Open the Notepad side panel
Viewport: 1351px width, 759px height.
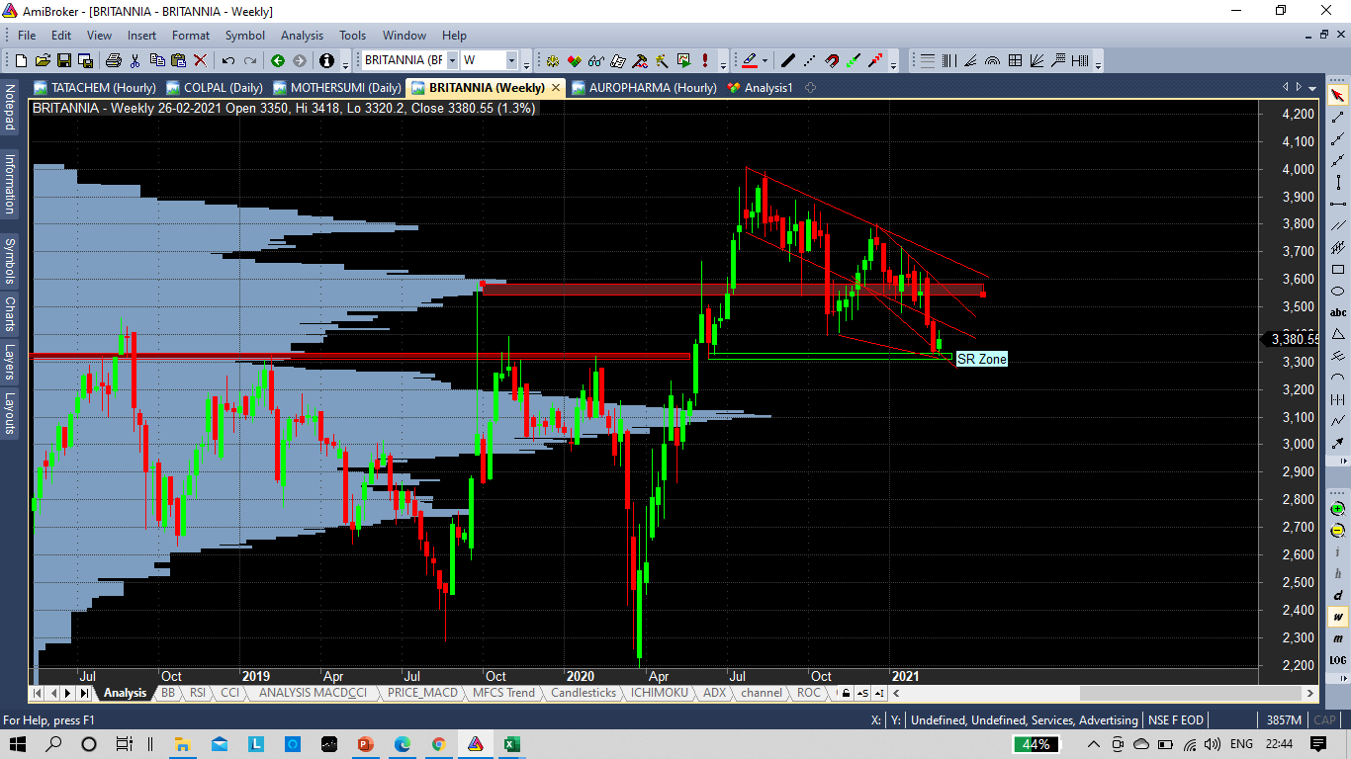pos(10,108)
